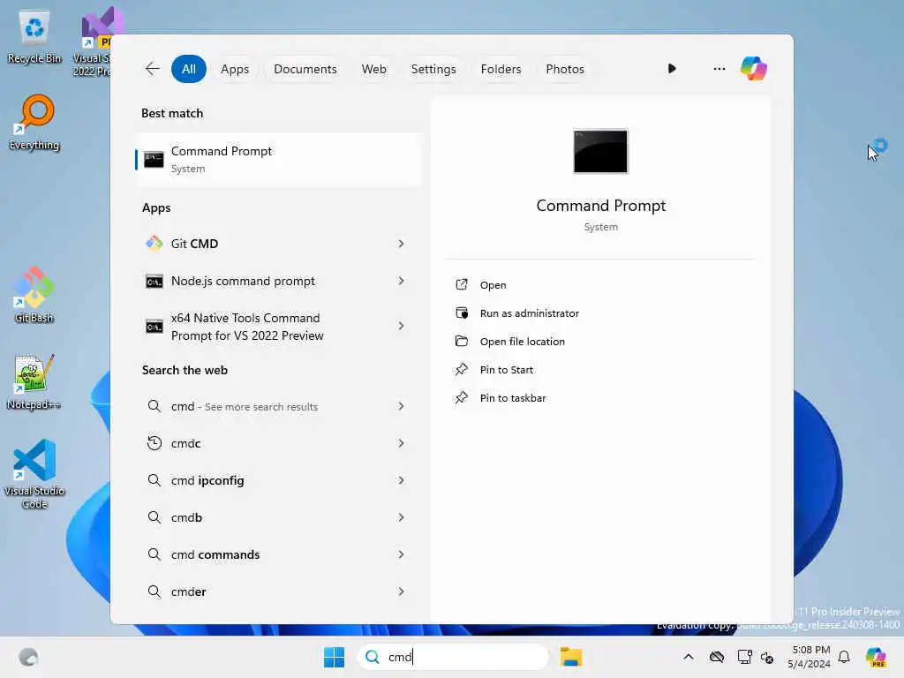This screenshot has width=904, height=678.
Task: Select the All filter tab
Action: click(189, 69)
